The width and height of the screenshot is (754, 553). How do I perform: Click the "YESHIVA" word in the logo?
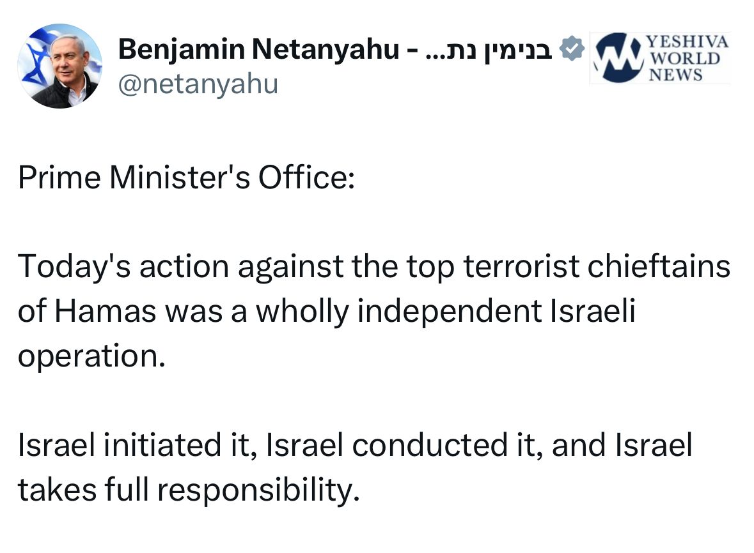(x=687, y=42)
